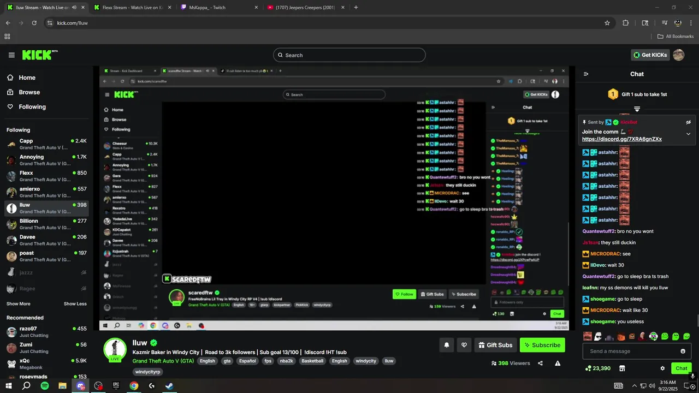The image size is (699, 393).
Task: Focus the Kick search box
Action: pos(349,55)
